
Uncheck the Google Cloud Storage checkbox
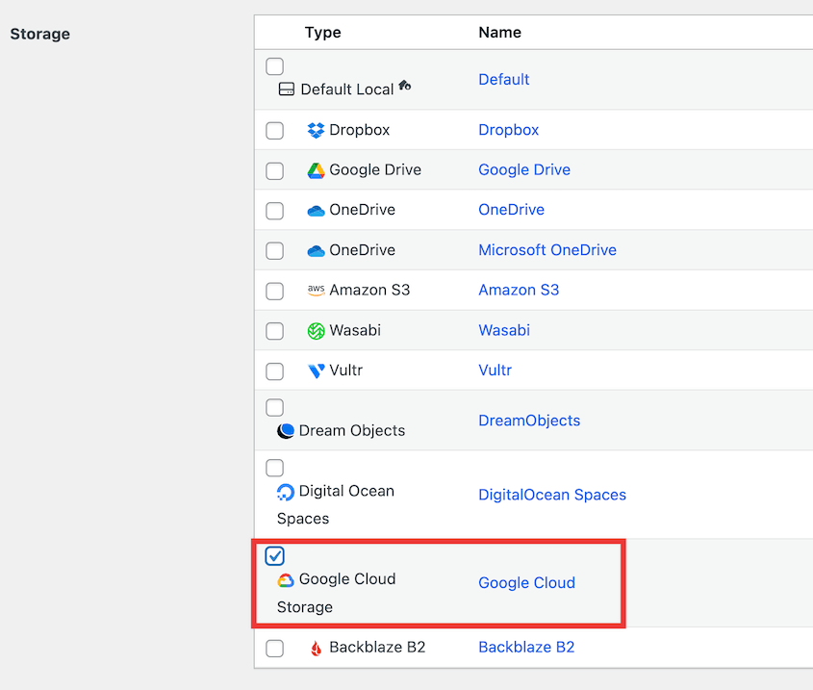point(275,555)
